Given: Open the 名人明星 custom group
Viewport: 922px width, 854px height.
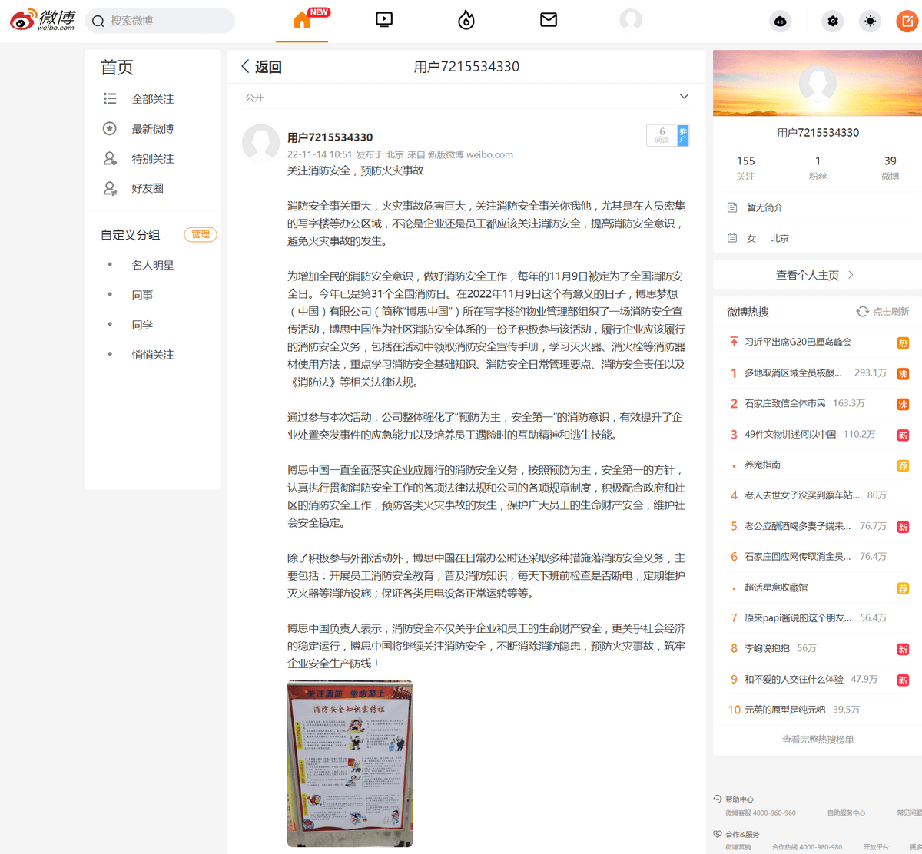Looking at the screenshot, I should [x=152, y=265].
